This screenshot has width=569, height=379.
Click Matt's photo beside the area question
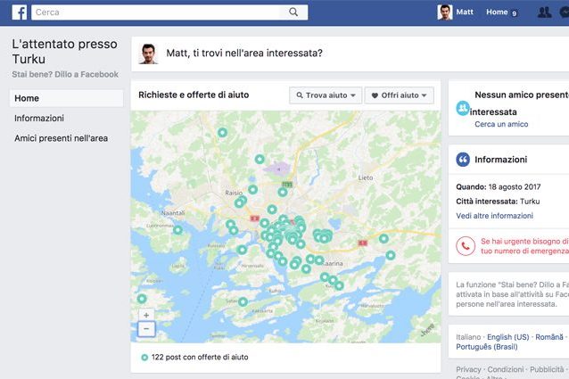click(148, 54)
